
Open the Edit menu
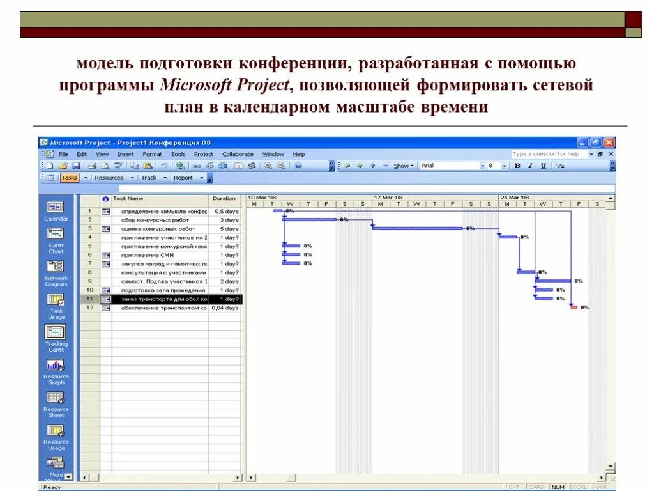coord(82,154)
